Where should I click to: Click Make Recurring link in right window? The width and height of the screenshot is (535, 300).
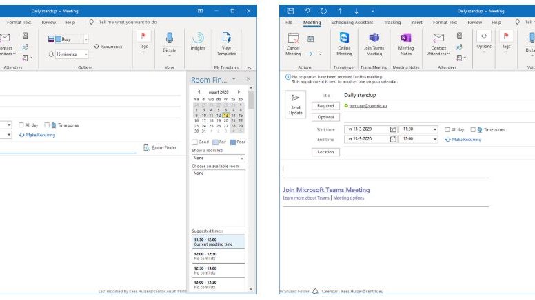[463, 139]
